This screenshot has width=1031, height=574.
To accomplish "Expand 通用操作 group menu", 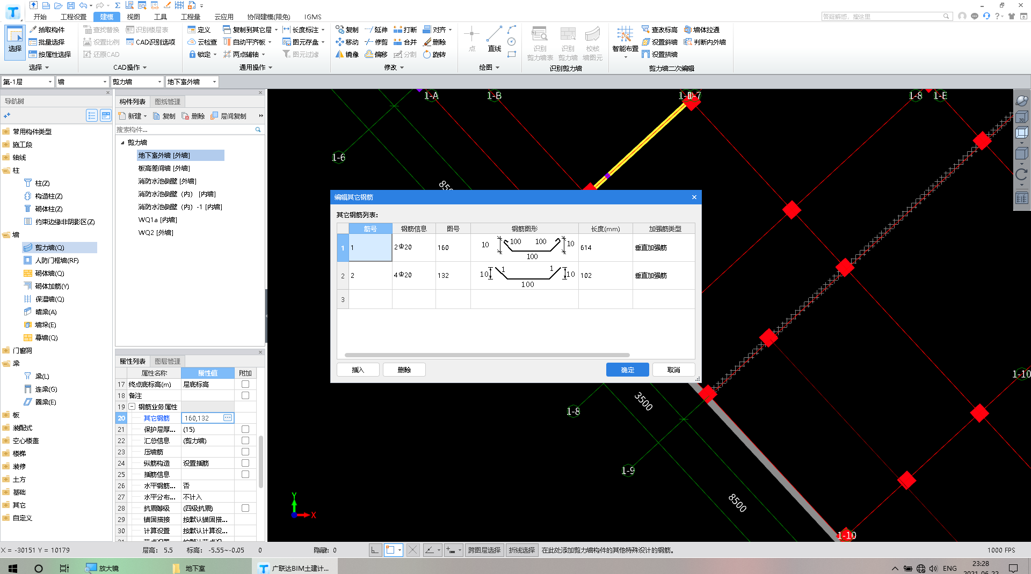I will 256,67.
